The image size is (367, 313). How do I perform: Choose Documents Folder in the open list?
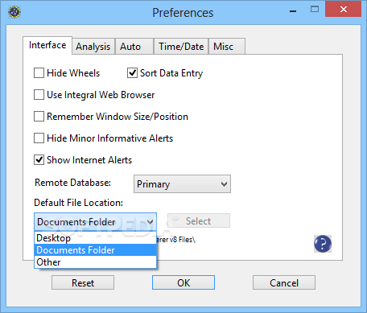tap(95, 250)
